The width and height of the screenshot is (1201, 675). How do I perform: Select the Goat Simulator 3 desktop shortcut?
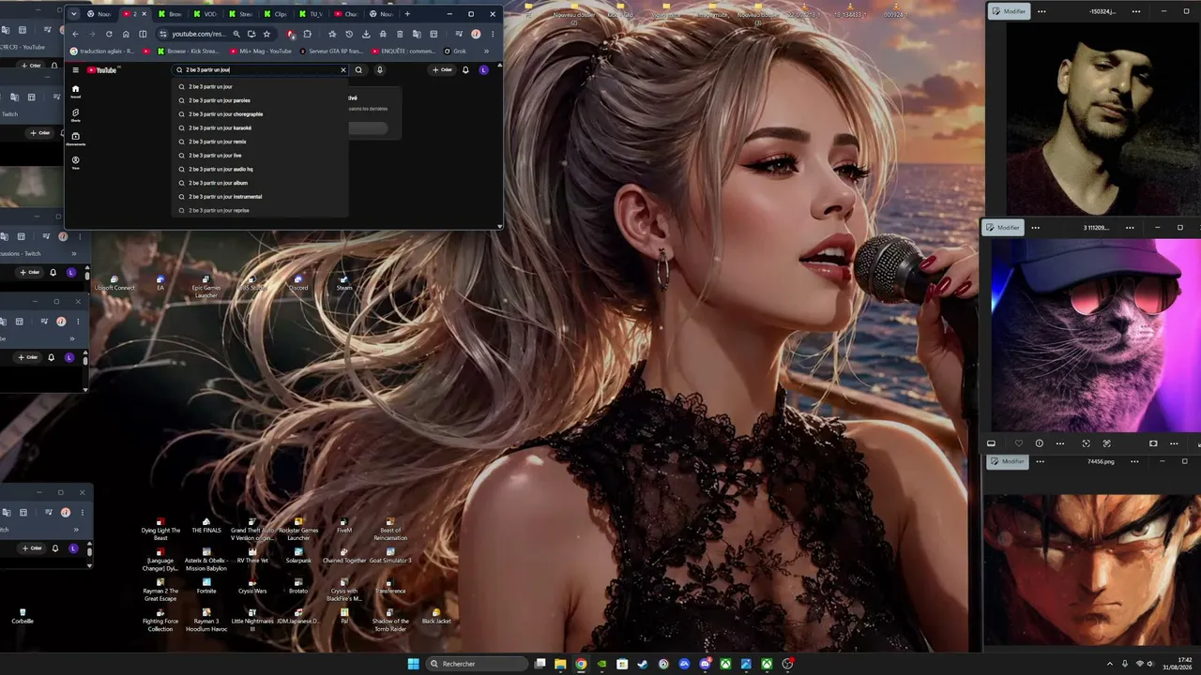click(390, 556)
